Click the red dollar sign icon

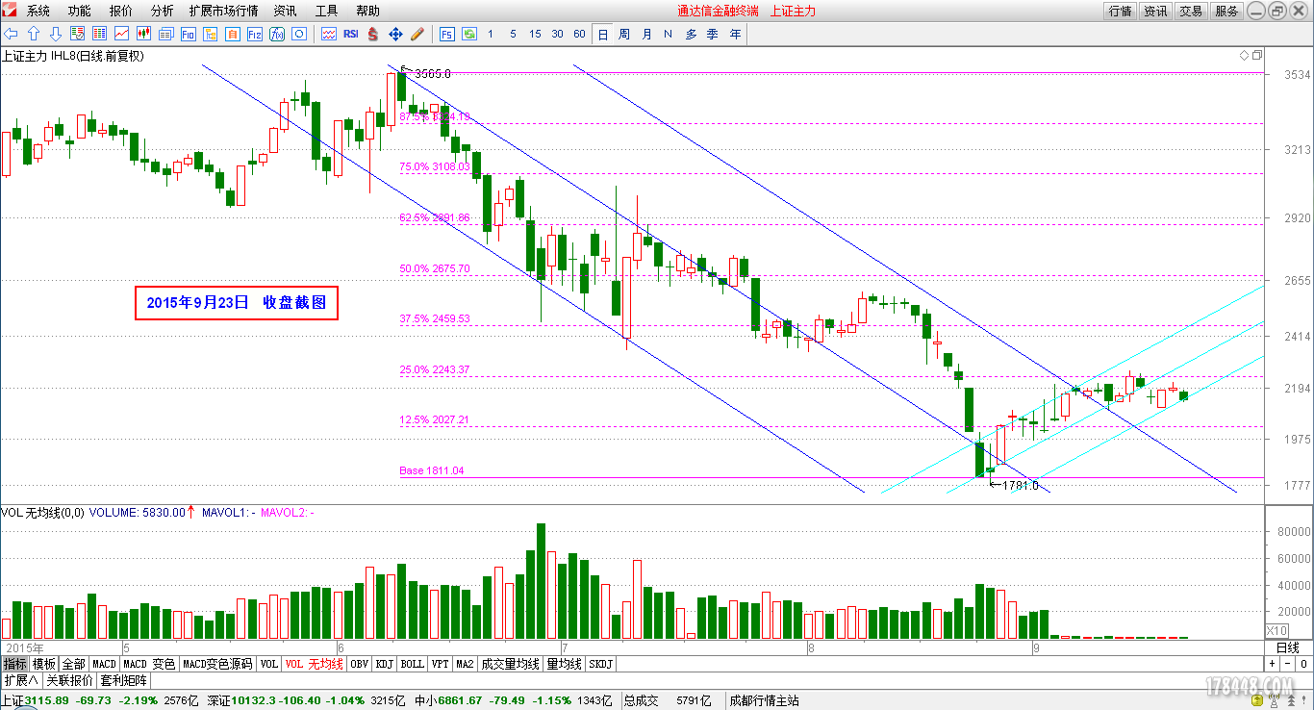pyautogui.click(x=373, y=34)
